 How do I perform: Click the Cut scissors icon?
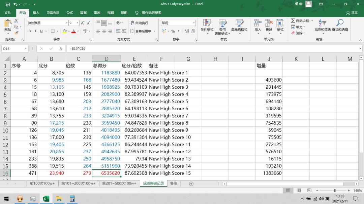click(16, 21)
